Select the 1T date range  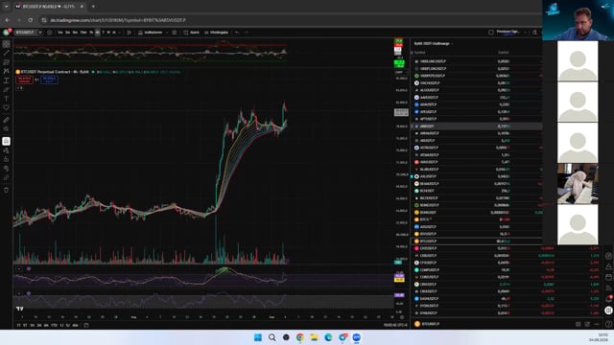(18, 325)
